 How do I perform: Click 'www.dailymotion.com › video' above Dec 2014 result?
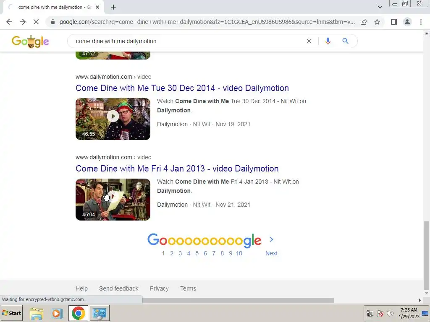[113, 77]
